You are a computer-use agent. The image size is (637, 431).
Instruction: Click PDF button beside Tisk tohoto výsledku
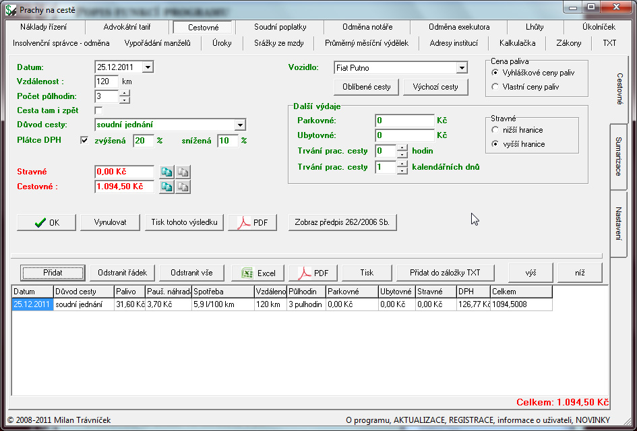click(x=252, y=222)
